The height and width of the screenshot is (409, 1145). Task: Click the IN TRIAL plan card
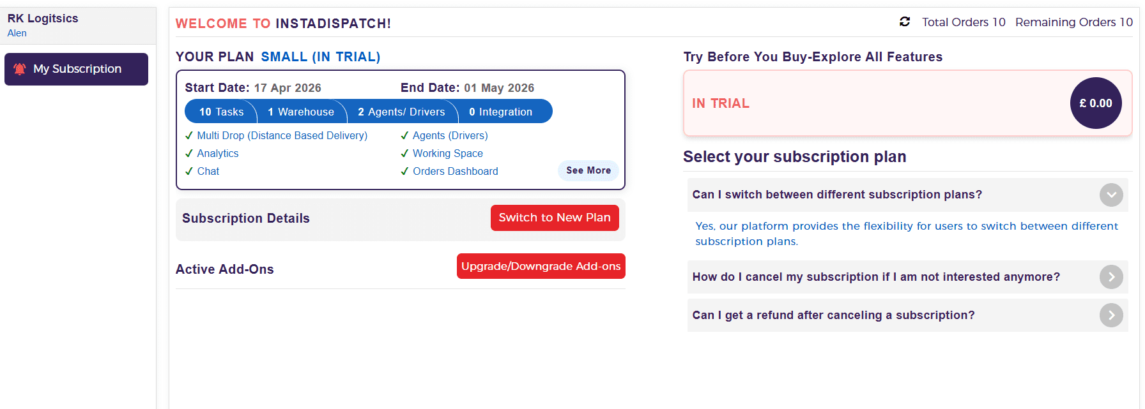click(x=907, y=103)
